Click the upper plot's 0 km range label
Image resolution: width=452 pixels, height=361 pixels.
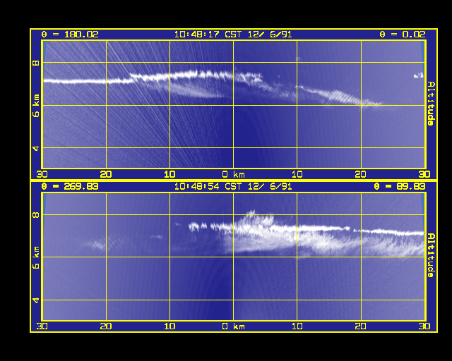point(234,174)
